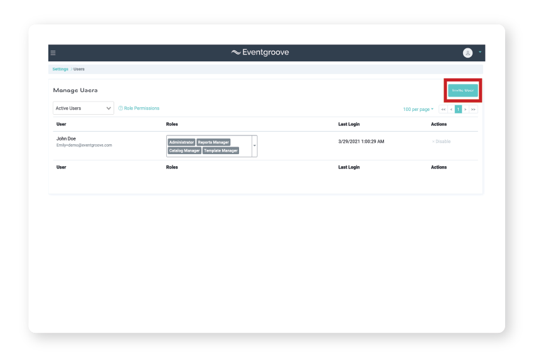Expand John Doe's roles dropdown arrow

(x=254, y=146)
